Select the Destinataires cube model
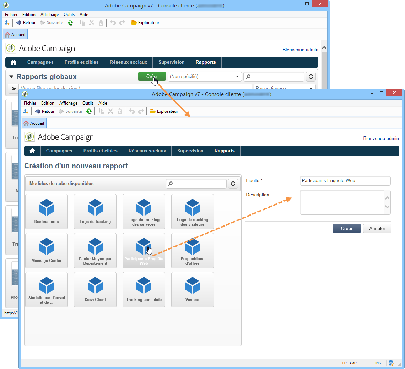 (x=47, y=212)
